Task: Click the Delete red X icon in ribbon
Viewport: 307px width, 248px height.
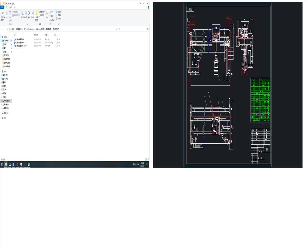Action: pyautogui.click(x=29, y=13)
